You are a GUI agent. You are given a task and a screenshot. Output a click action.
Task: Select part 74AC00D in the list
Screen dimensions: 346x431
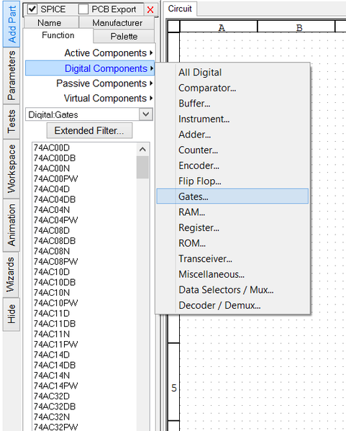click(x=52, y=148)
